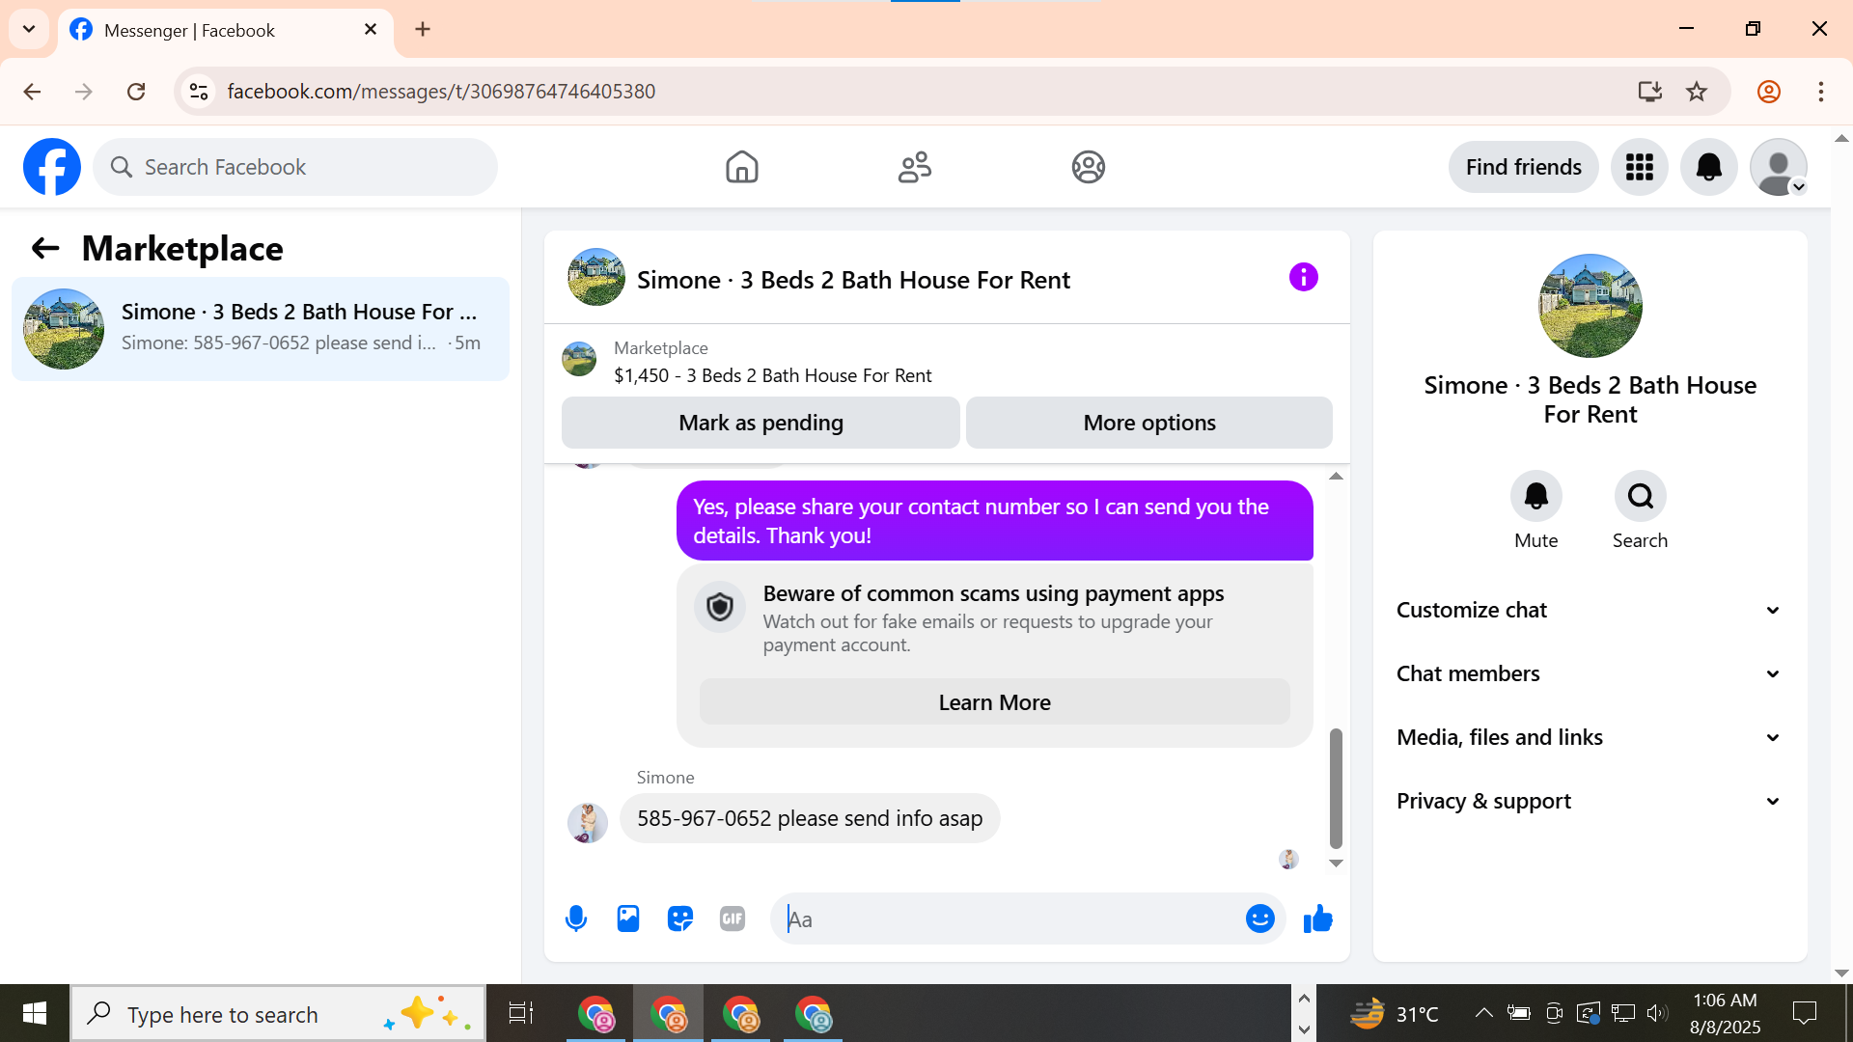The width and height of the screenshot is (1853, 1042).
Task: Attach a photo using image icon
Action: [x=628, y=919]
